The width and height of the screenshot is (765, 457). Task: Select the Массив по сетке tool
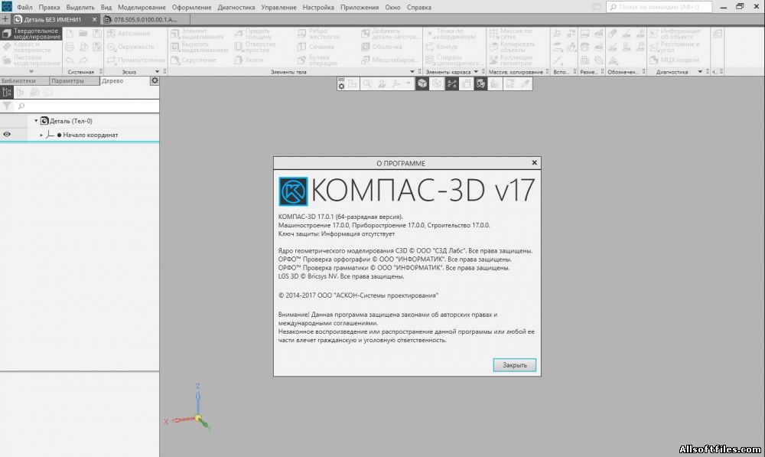click(x=511, y=34)
